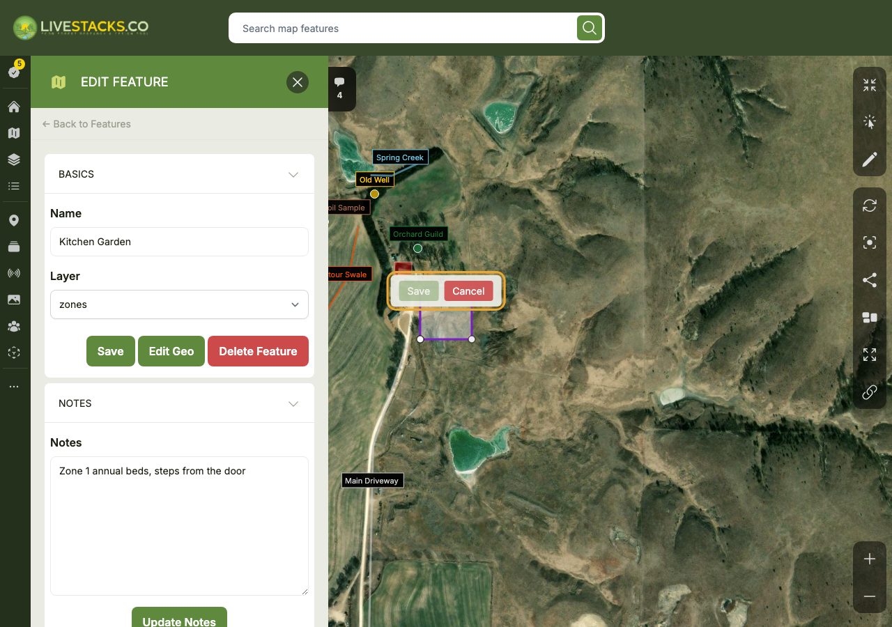
Task: Open the Layers stack icon in sidebar
Action: click(x=14, y=160)
